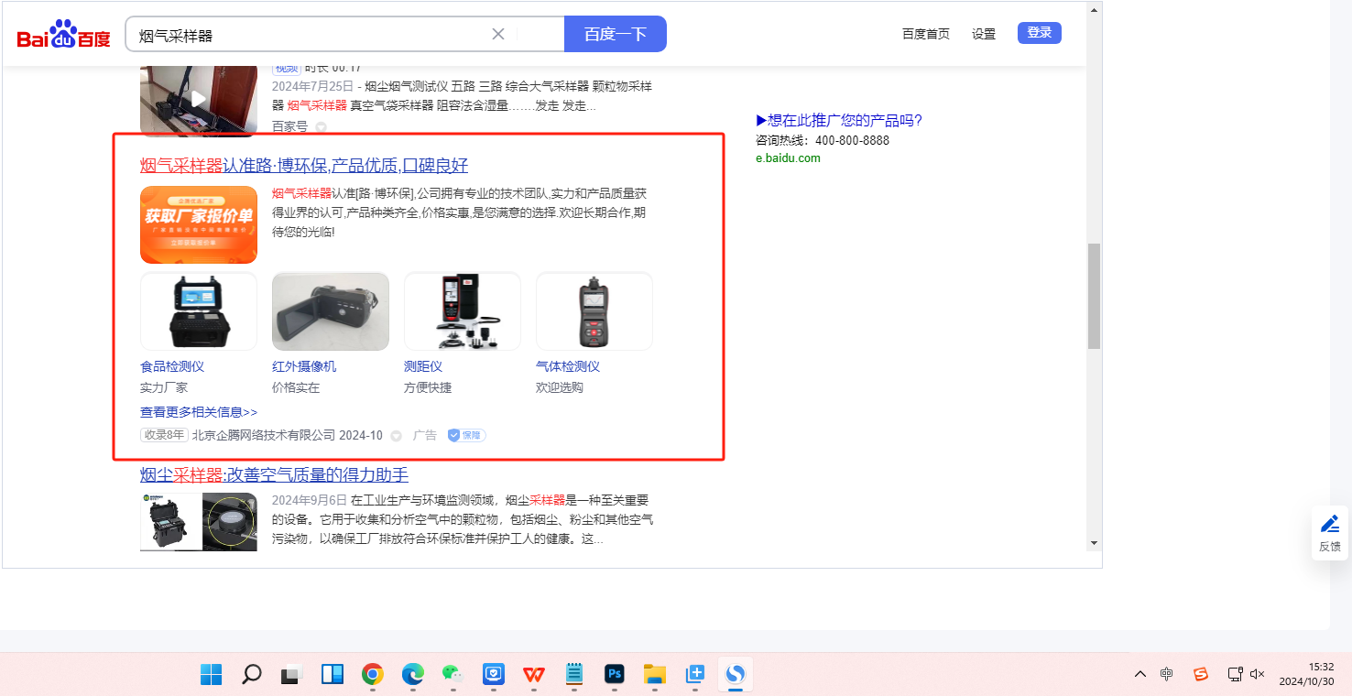Image resolution: width=1352 pixels, height=696 pixels.
Task: Click 查看更多相关信息>> link
Action: point(199,412)
